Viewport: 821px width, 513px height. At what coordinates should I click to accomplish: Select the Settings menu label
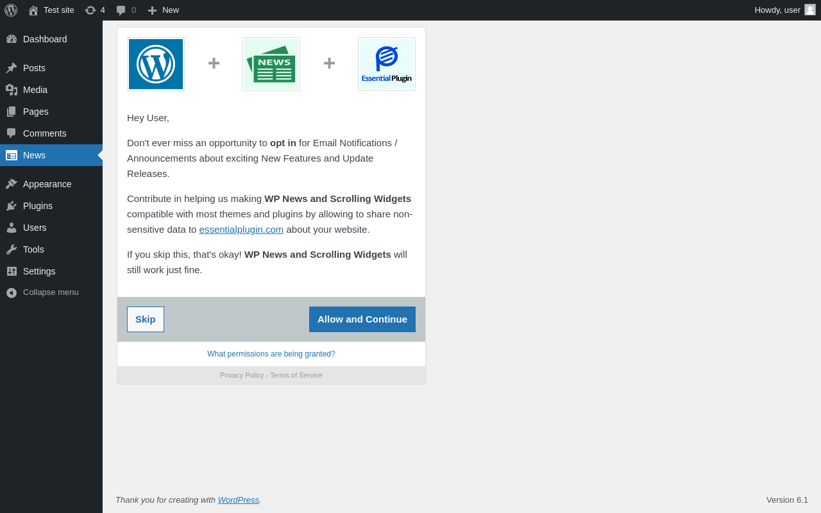(39, 271)
